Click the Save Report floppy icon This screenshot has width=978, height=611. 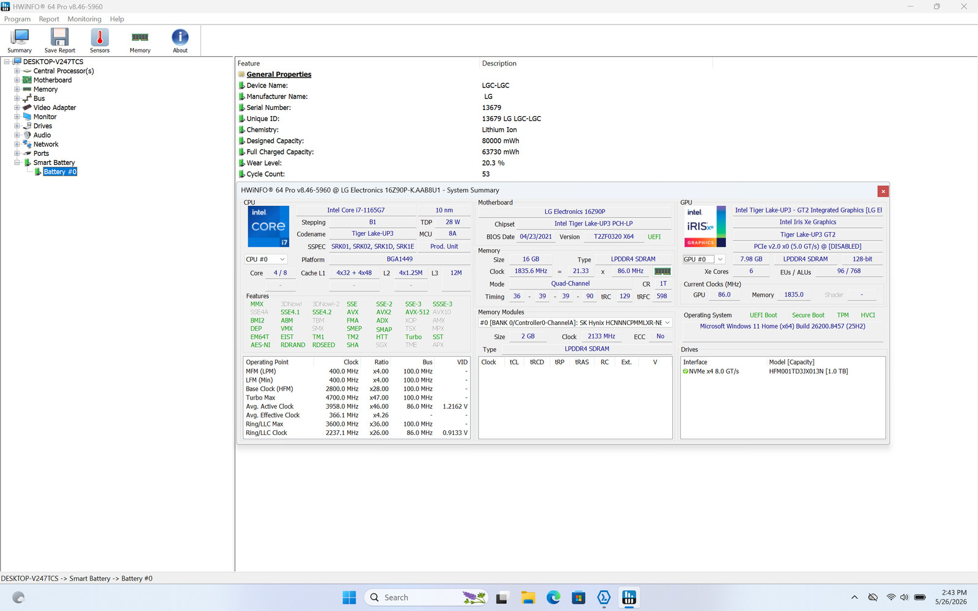click(x=59, y=40)
